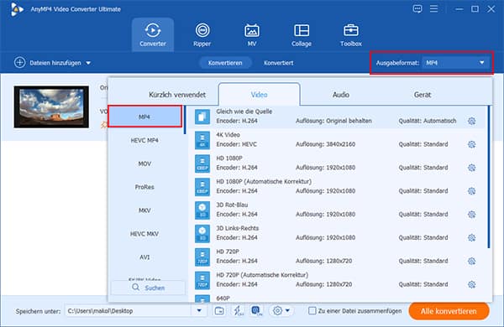This screenshot has height=327, width=504.
Task: Switch to the Audio tab
Action: pyautogui.click(x=341, y=95)
